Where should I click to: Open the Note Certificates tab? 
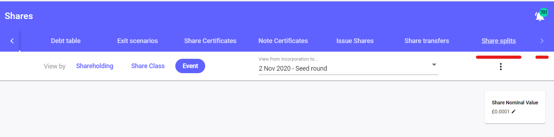tap(283, 41)
